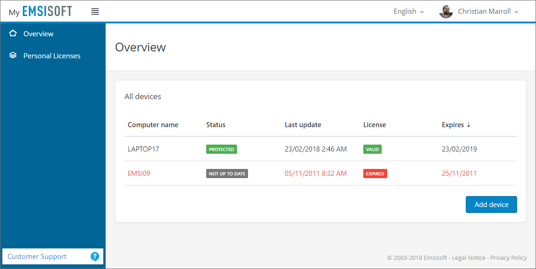Click the NOT UP TO DATE badge
The width and height of the screenshot is (536, 269).
click(227, 173)
